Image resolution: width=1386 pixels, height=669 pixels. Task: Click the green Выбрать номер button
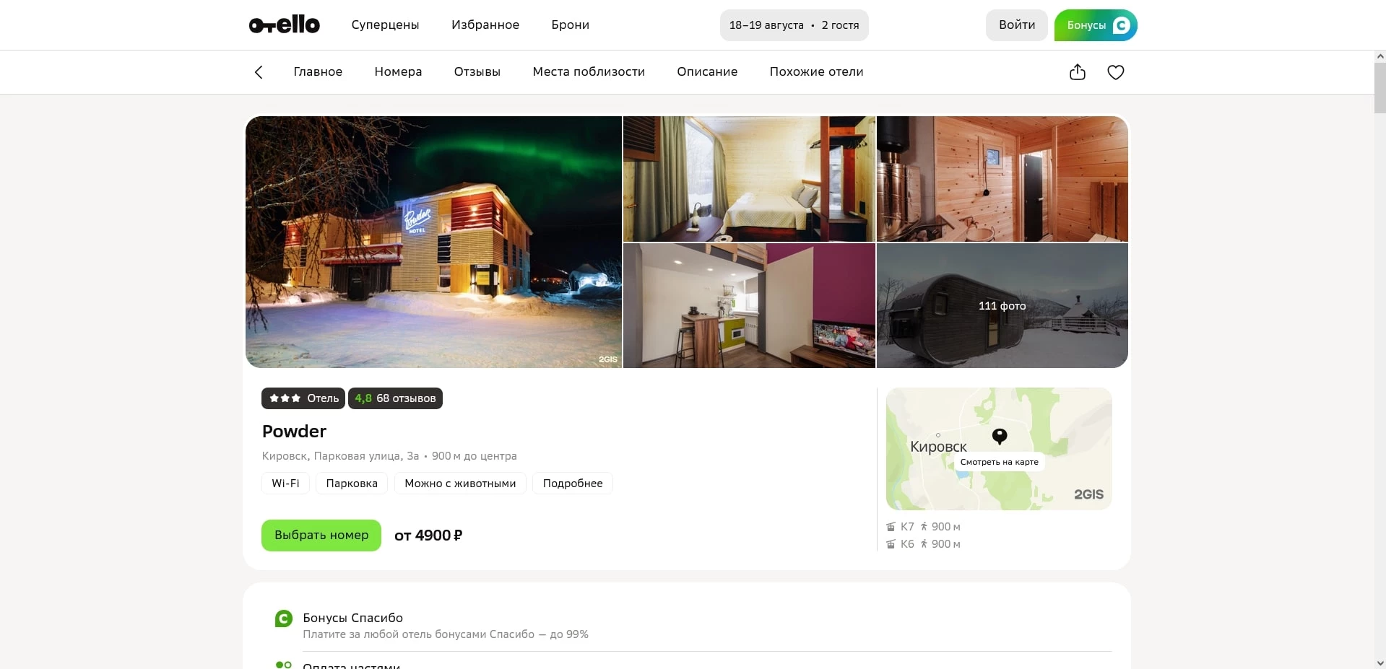(321, 535)
